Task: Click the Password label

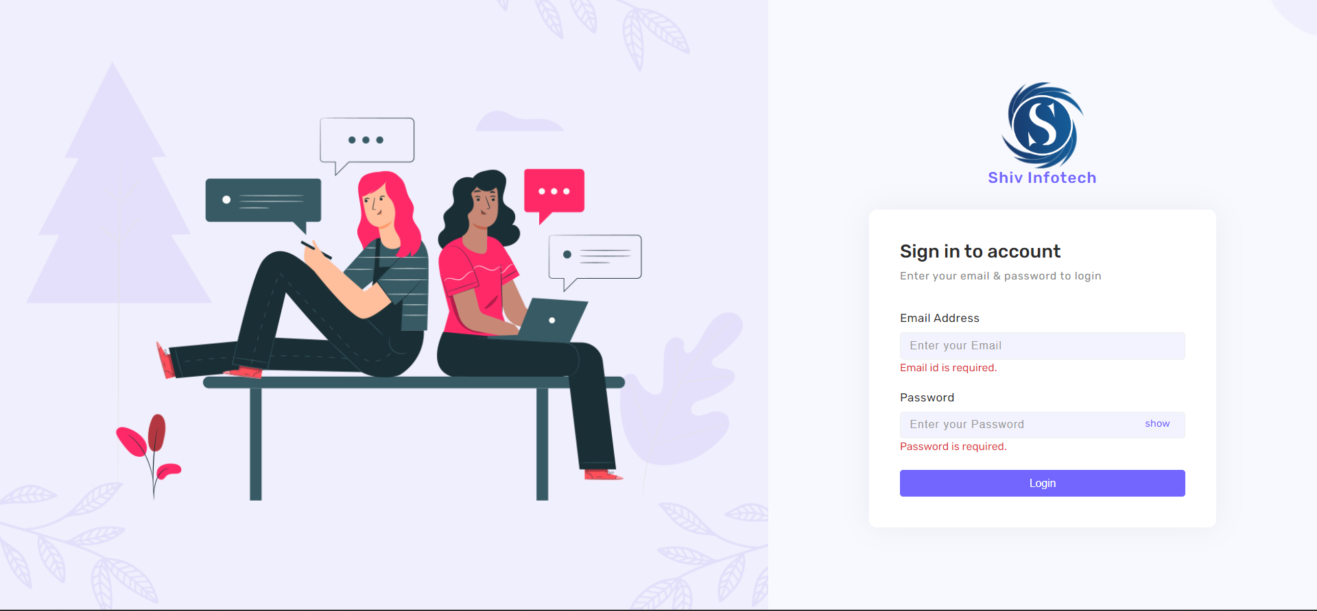Action: (x=927, y=397)
